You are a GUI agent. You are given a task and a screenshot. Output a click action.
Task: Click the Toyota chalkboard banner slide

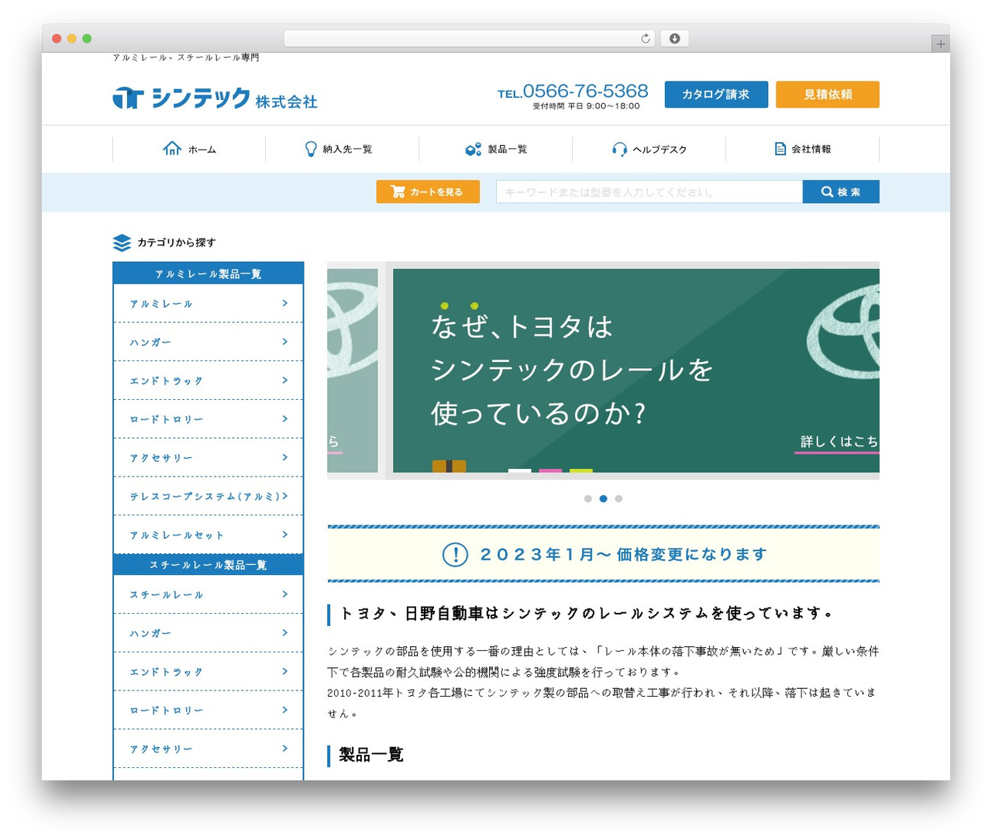coord(635,370)
